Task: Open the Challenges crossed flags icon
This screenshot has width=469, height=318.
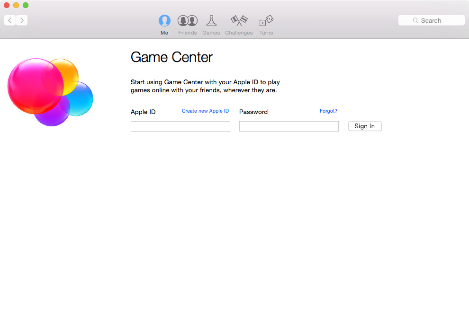Action: 239,21
